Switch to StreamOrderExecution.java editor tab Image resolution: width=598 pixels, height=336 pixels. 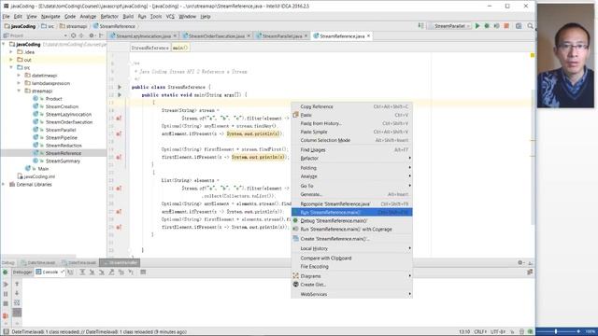pos(216,36)
